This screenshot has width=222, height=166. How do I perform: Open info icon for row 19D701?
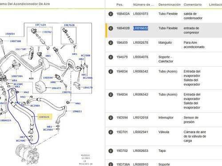coord(111,132)
